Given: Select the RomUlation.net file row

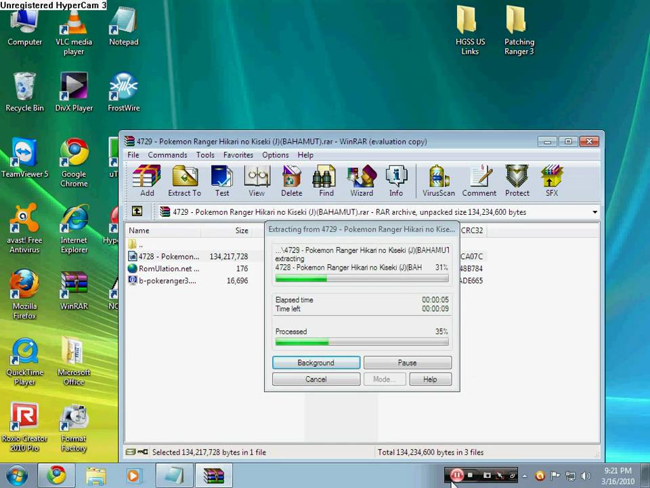Looking at the screenshot, I should [189, 268].
